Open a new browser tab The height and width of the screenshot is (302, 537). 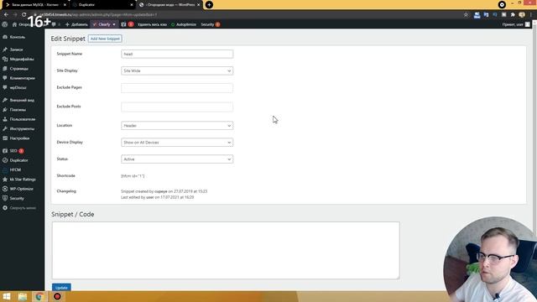[209, 5]
